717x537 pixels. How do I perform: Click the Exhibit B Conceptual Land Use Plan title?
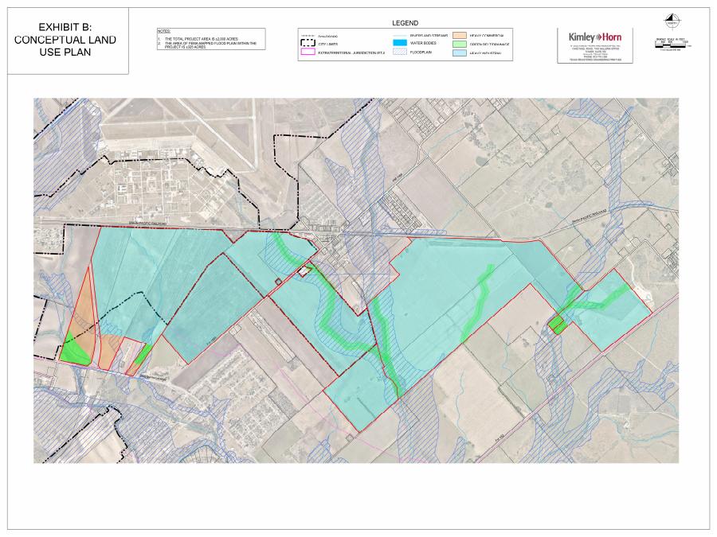coord(65,40)
